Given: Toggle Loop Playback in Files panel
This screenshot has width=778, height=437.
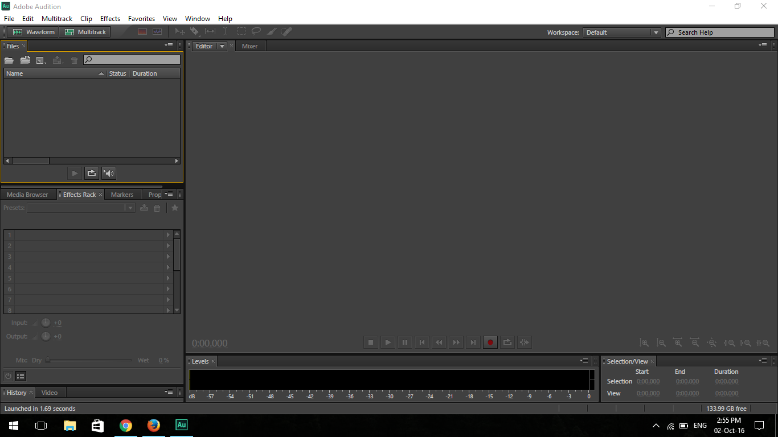Looking at the screenshot, I should click(92, 173).
